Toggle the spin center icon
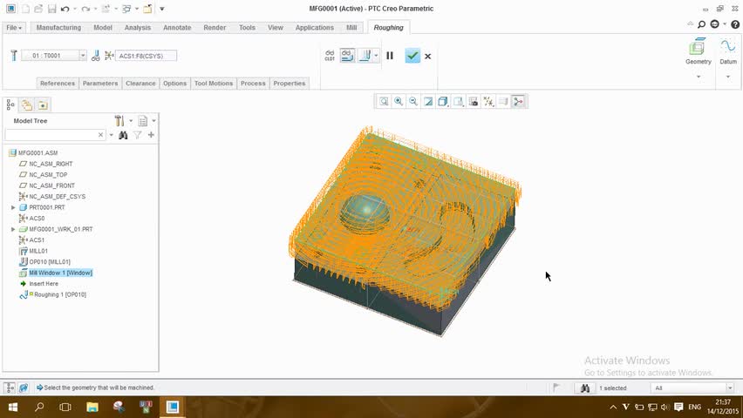This screenshot has width=743, height=418. (518, 101)
